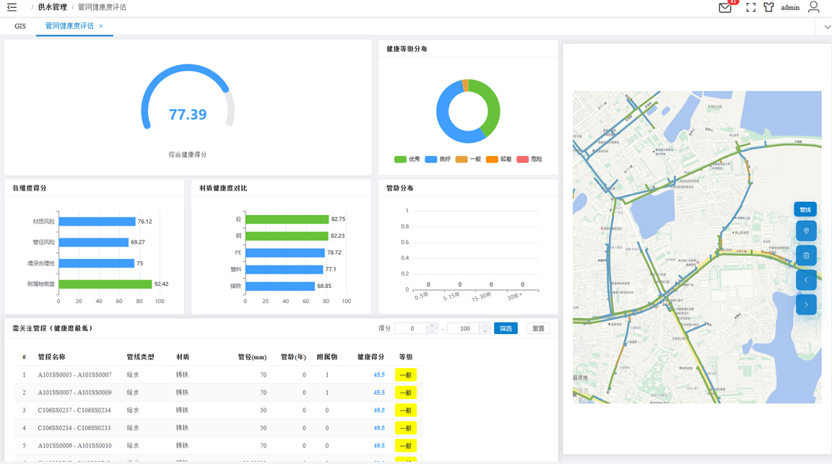Screen dimensions: 832x464
Task: Open the mail notifications icon
Action: (725, 7)
